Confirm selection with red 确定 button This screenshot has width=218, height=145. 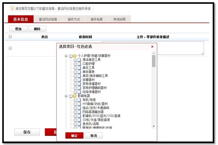point(74,136)
